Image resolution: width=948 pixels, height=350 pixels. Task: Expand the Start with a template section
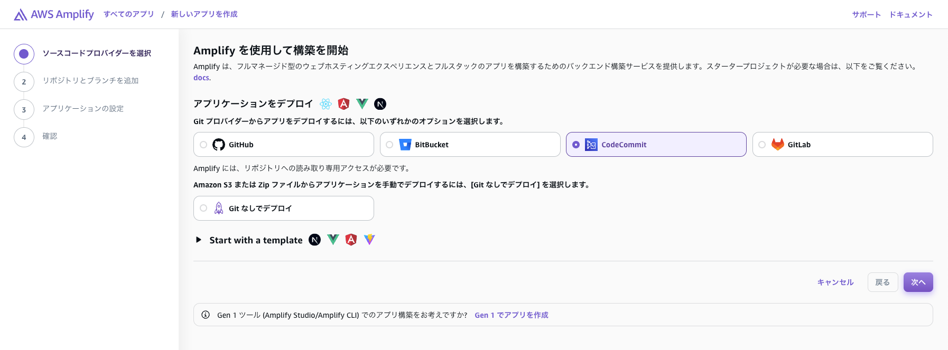tap(199, 240)
